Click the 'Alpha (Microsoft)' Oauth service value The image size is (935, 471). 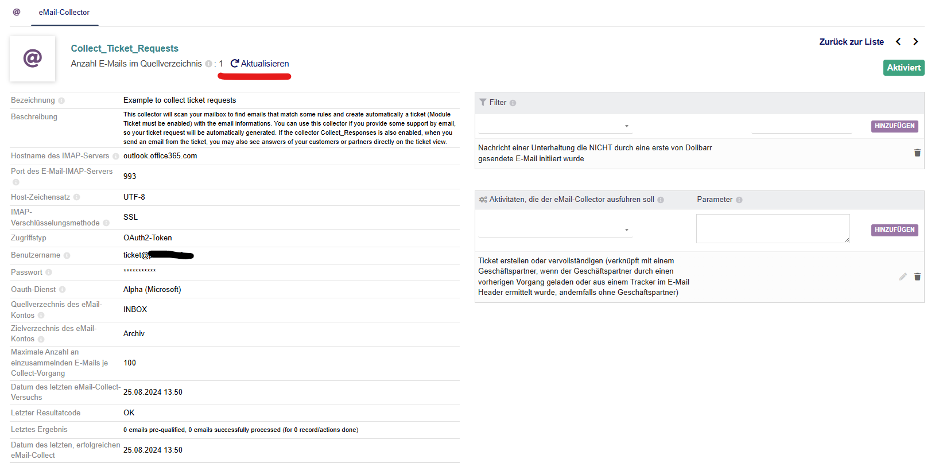(152, 289)
